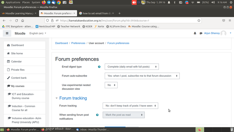Open Forum auto-subscribe dropdown
The height and width of the screenshot is (132, 234).
[142, 76]
